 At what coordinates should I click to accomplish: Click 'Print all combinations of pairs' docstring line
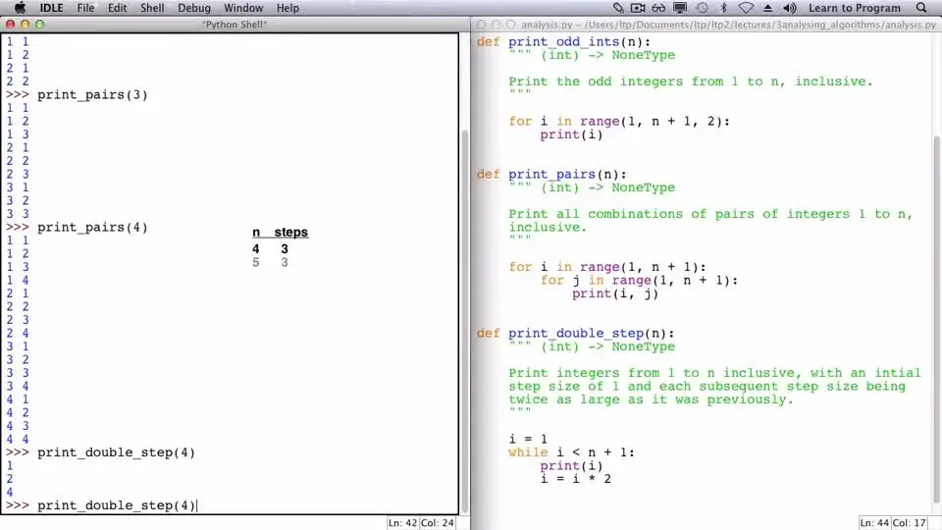point(710,215)
